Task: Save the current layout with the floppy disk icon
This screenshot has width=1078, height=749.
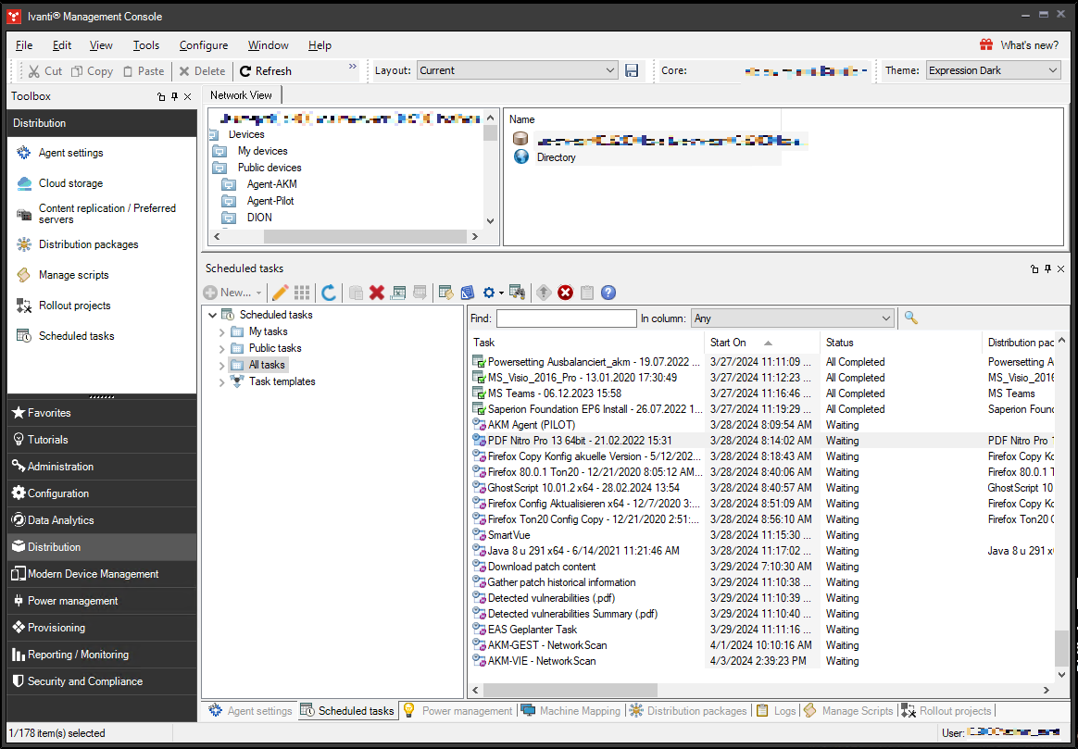Action: click(632, 70)
